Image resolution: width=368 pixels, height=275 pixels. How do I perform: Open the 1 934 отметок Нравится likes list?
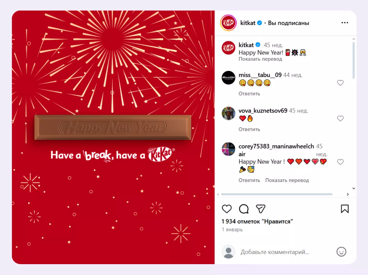click(257, 222)
